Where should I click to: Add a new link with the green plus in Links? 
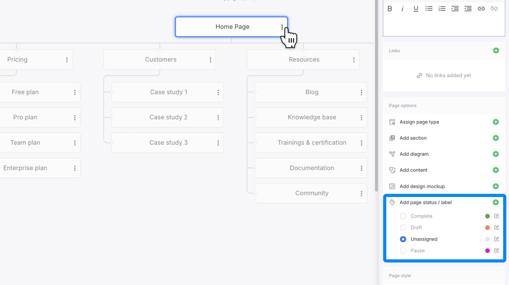[x=496, y=51]
